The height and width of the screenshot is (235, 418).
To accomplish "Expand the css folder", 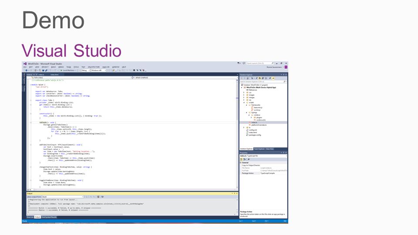I will point(244,92).
